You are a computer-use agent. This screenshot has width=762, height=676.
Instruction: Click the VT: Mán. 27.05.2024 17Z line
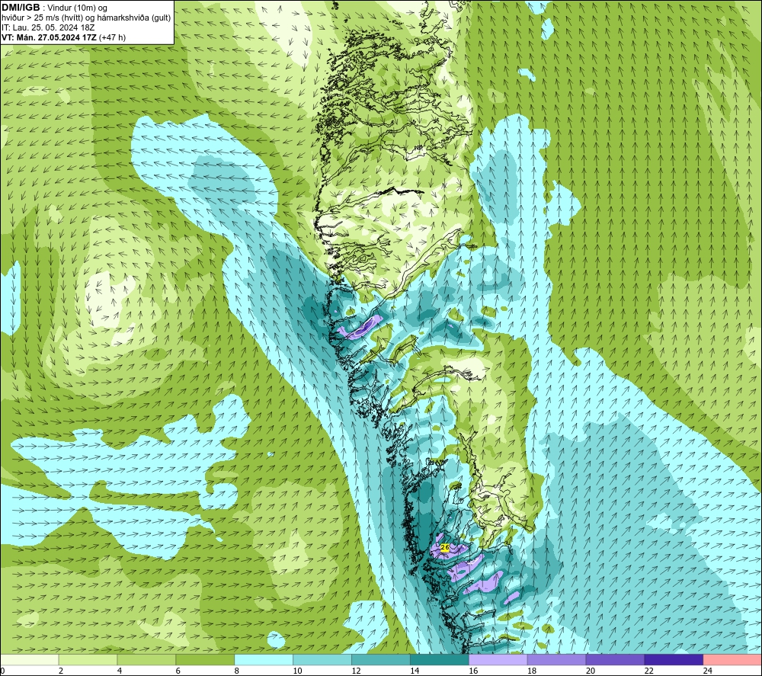pos(64,37)
